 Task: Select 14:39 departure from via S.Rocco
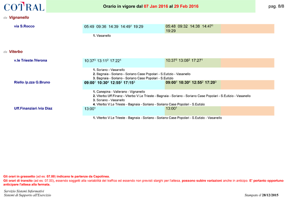pos(113,27)
